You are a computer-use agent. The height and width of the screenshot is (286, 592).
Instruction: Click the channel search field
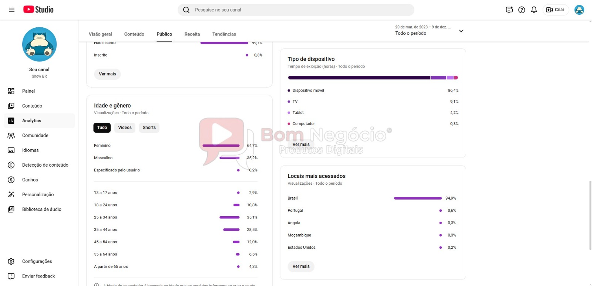click(x=296, y=10)
